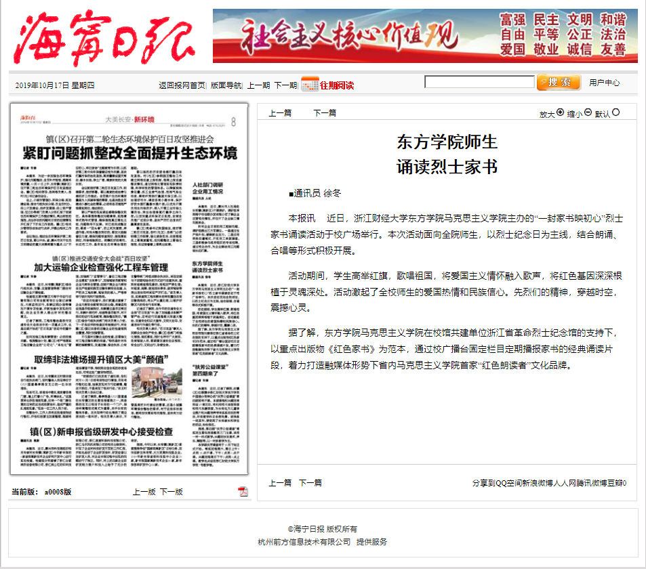The height and width of the screenshot is (569, 646).
Task: Open 往期阅读 archive link
Action: click(x=337, y=85)
